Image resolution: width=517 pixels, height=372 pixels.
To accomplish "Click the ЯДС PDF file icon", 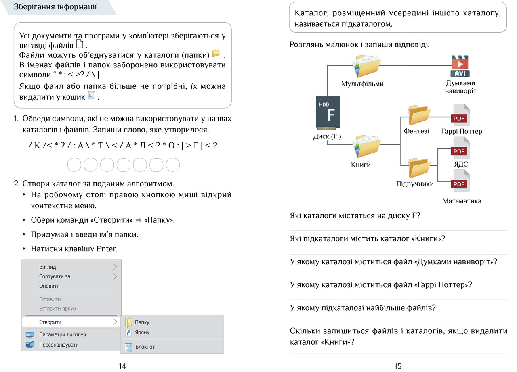I will 460,148.
